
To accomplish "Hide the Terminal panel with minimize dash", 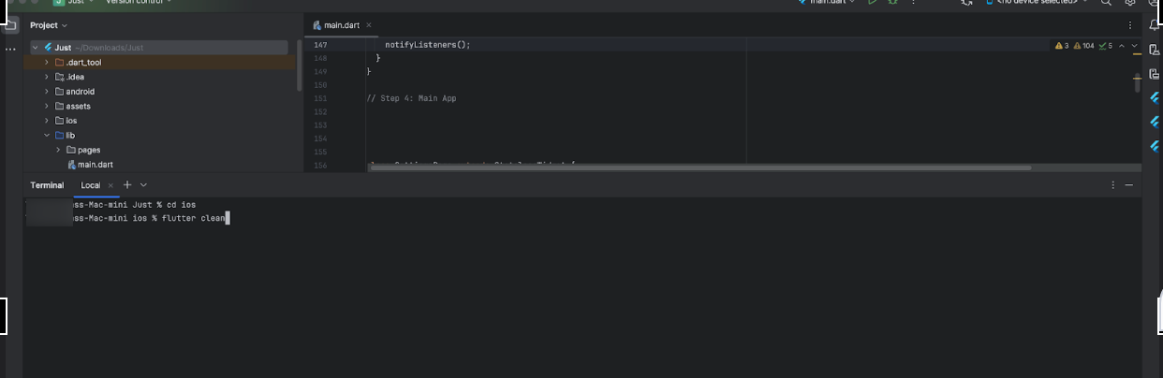I will pos(1129,185).
